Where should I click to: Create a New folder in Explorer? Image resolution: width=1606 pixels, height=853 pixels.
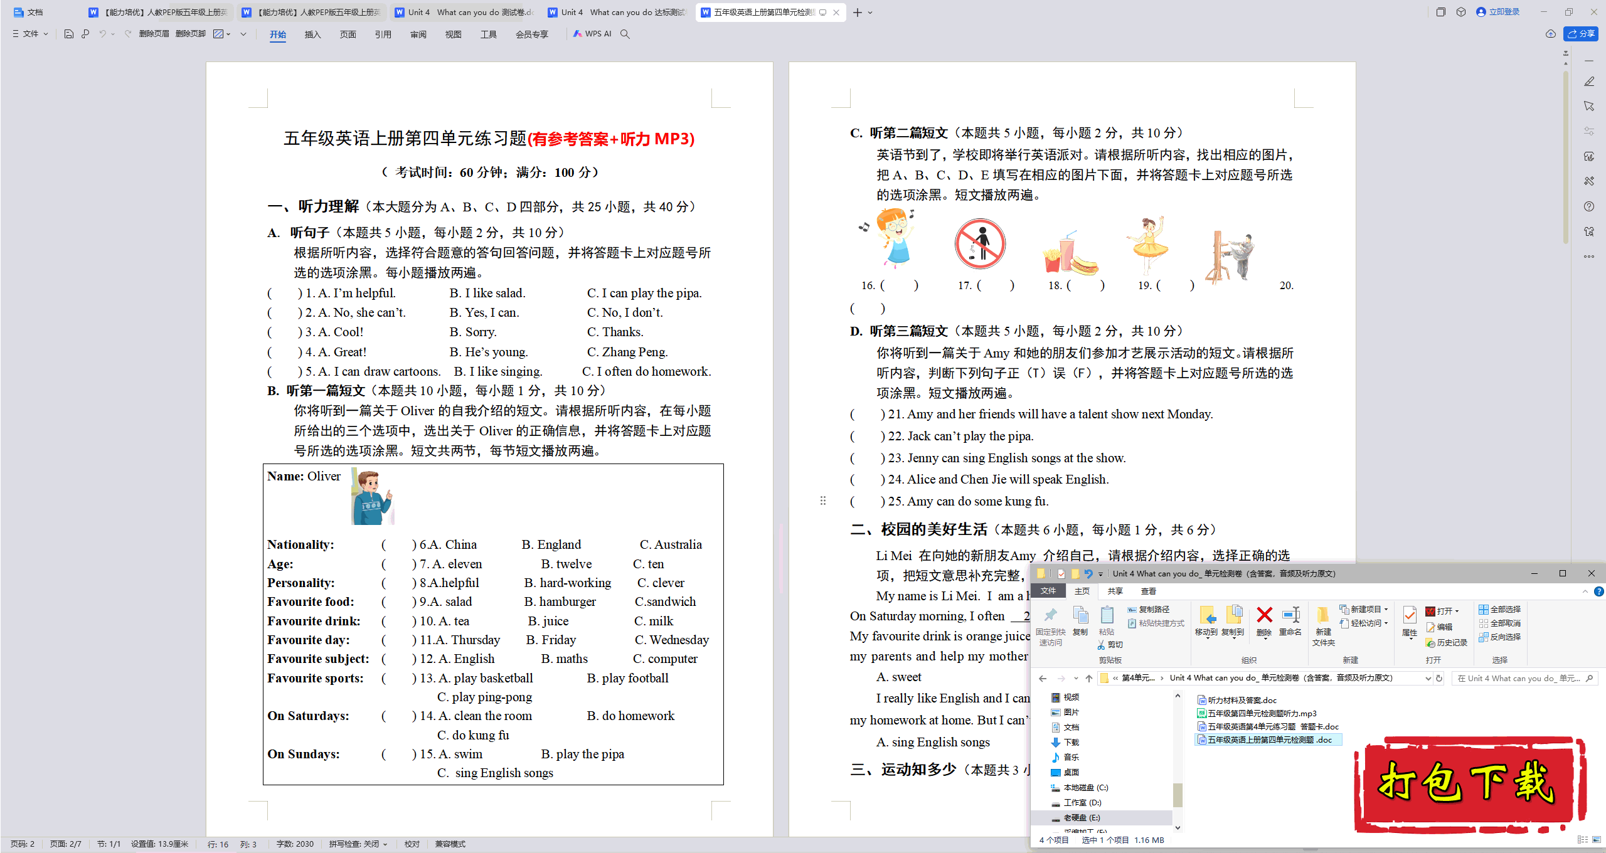pyautogui.click(x=1323, y=625)
